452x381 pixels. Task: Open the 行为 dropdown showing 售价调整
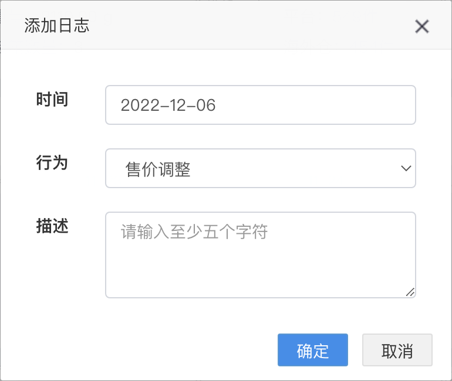(260, 169)
